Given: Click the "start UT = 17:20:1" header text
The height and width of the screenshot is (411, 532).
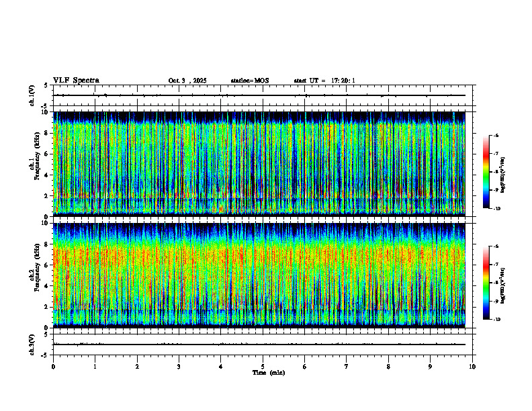Looking at the screenshot, I should click(324, 81).
